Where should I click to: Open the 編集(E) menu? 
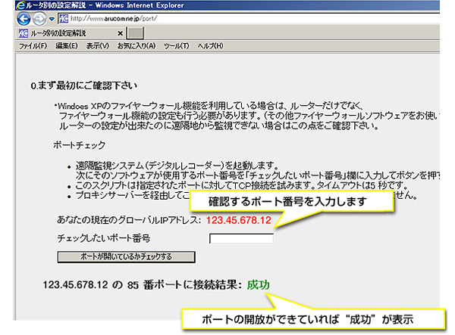click(67, 46)
